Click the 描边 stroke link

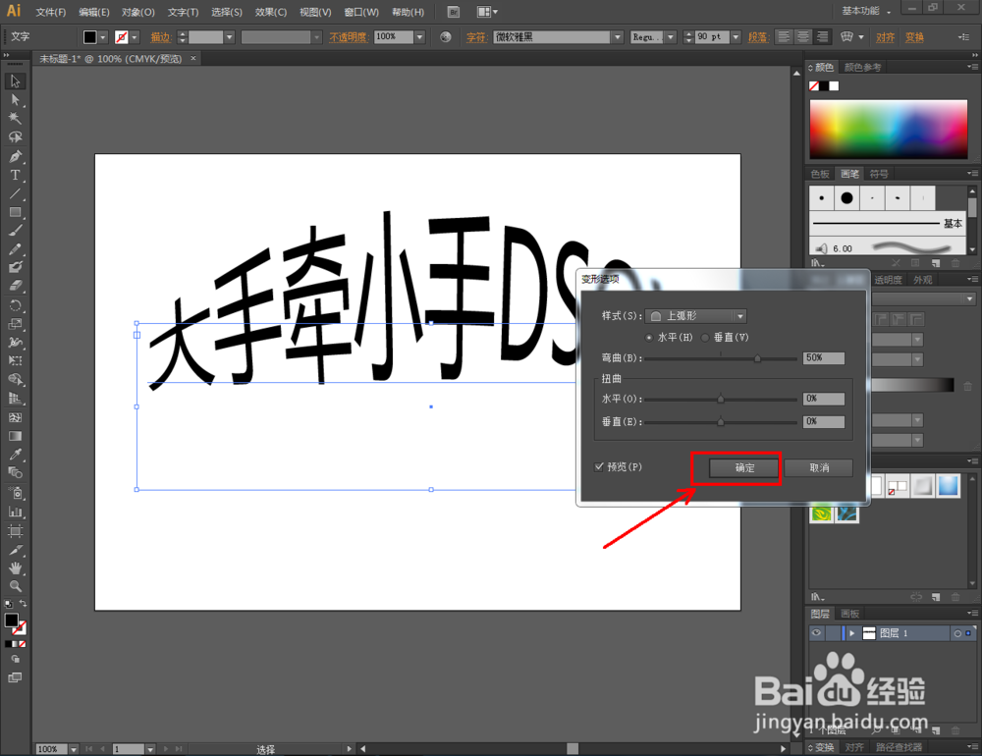(161, 37)
